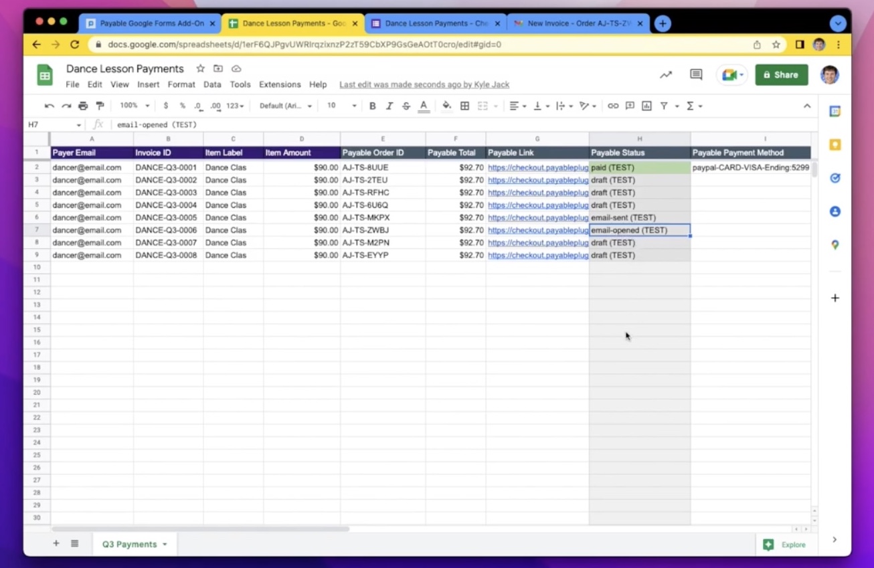Toggle bold formatting on the selected cell
Screen dimensions: 874x568
click(372, 106)
